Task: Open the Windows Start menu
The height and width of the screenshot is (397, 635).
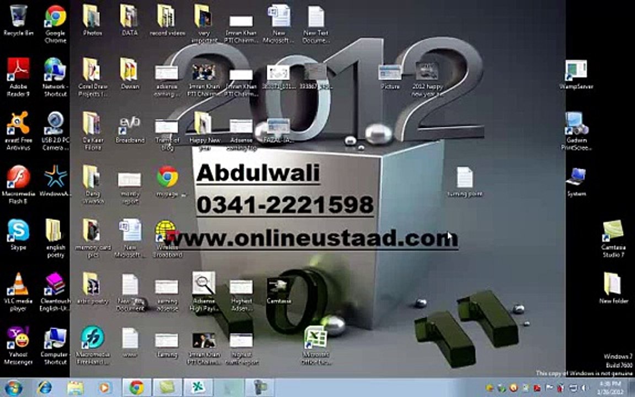Action: point(13,387)
